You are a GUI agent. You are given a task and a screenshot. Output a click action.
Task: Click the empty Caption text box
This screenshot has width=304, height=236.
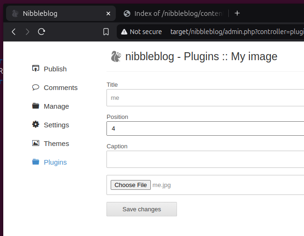pyautogui.click(x=205, y=159)
